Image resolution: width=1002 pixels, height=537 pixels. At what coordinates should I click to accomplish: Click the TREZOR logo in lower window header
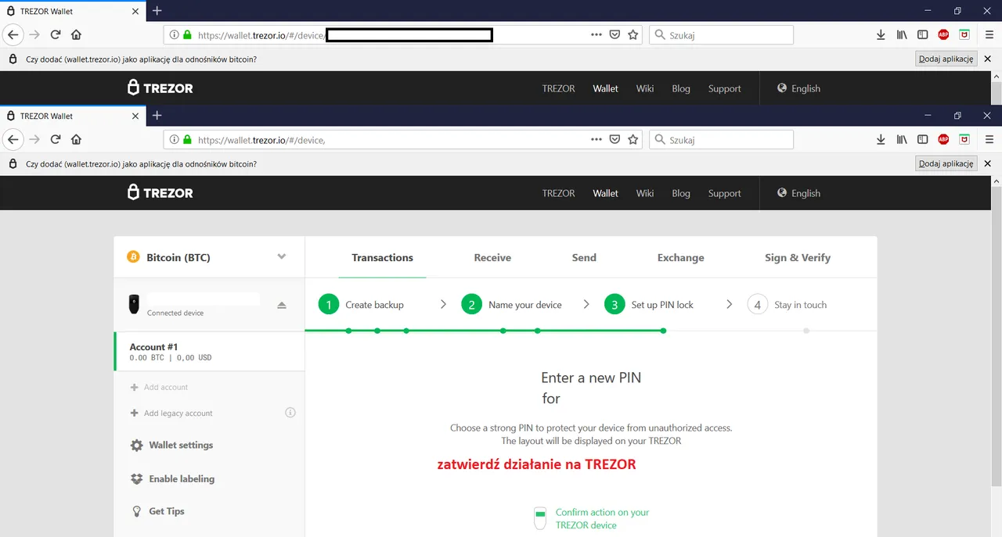[x=160, y=193]
